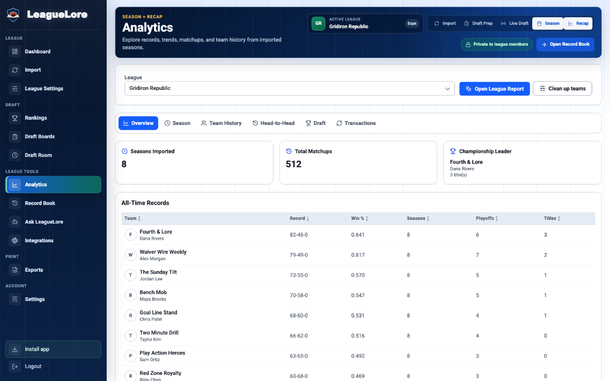Screen dimensions: 610x381
Task: Sort the table by Playoffs column
Action: tap(487, 218)
